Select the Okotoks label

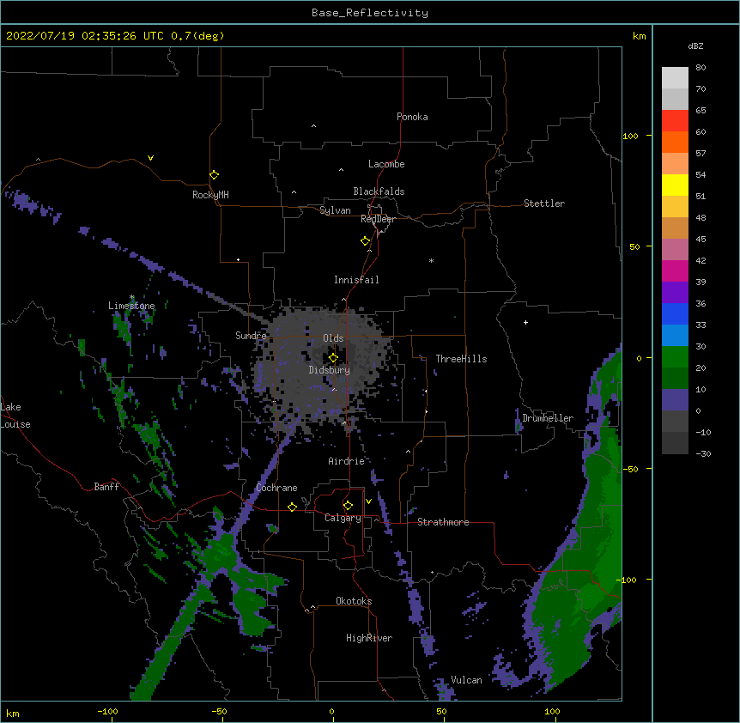tap(354, 601)
